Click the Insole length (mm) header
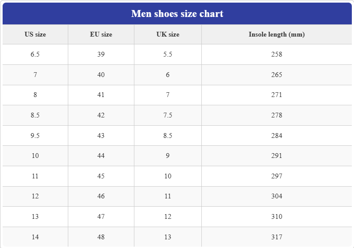The image size is (354, 248). point(277,34)
